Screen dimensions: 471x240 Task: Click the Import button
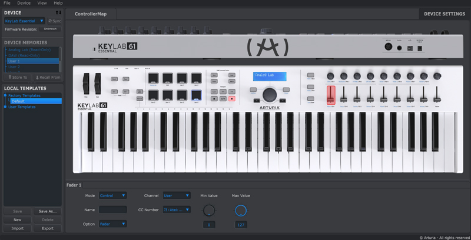tap(18, 228)
